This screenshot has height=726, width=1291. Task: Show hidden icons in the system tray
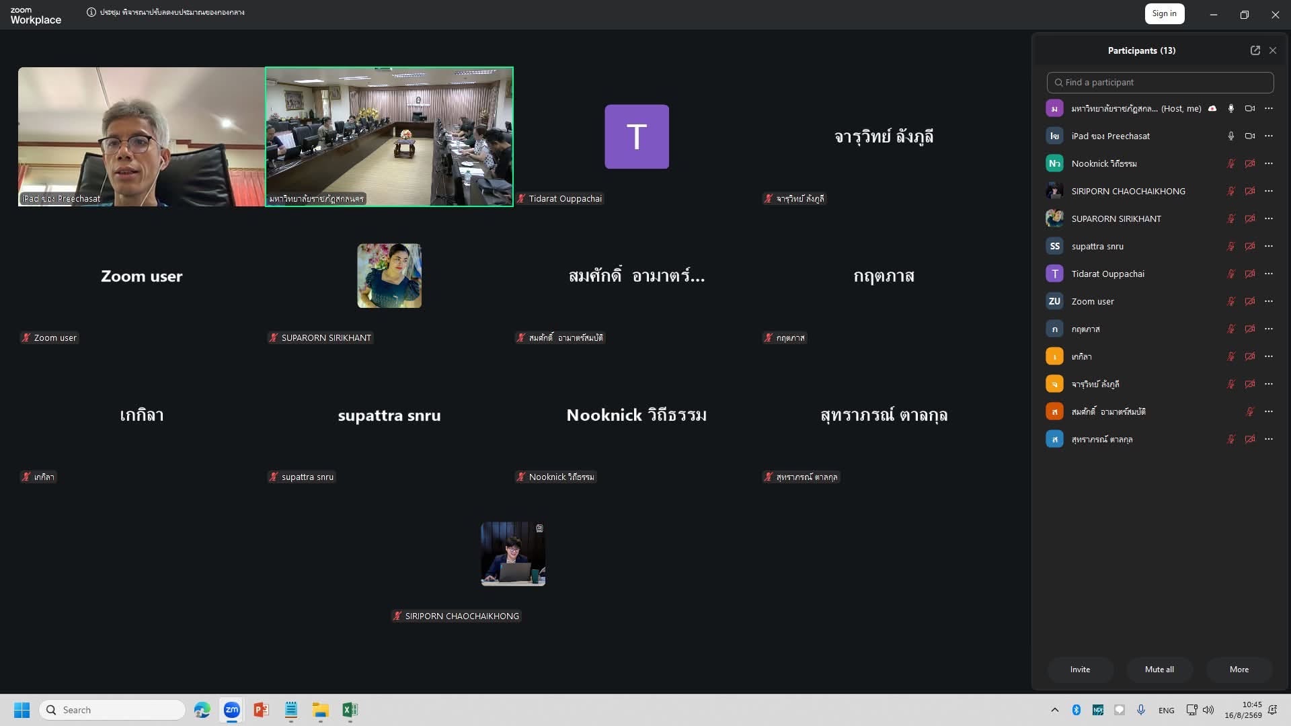coord(1054,710)
